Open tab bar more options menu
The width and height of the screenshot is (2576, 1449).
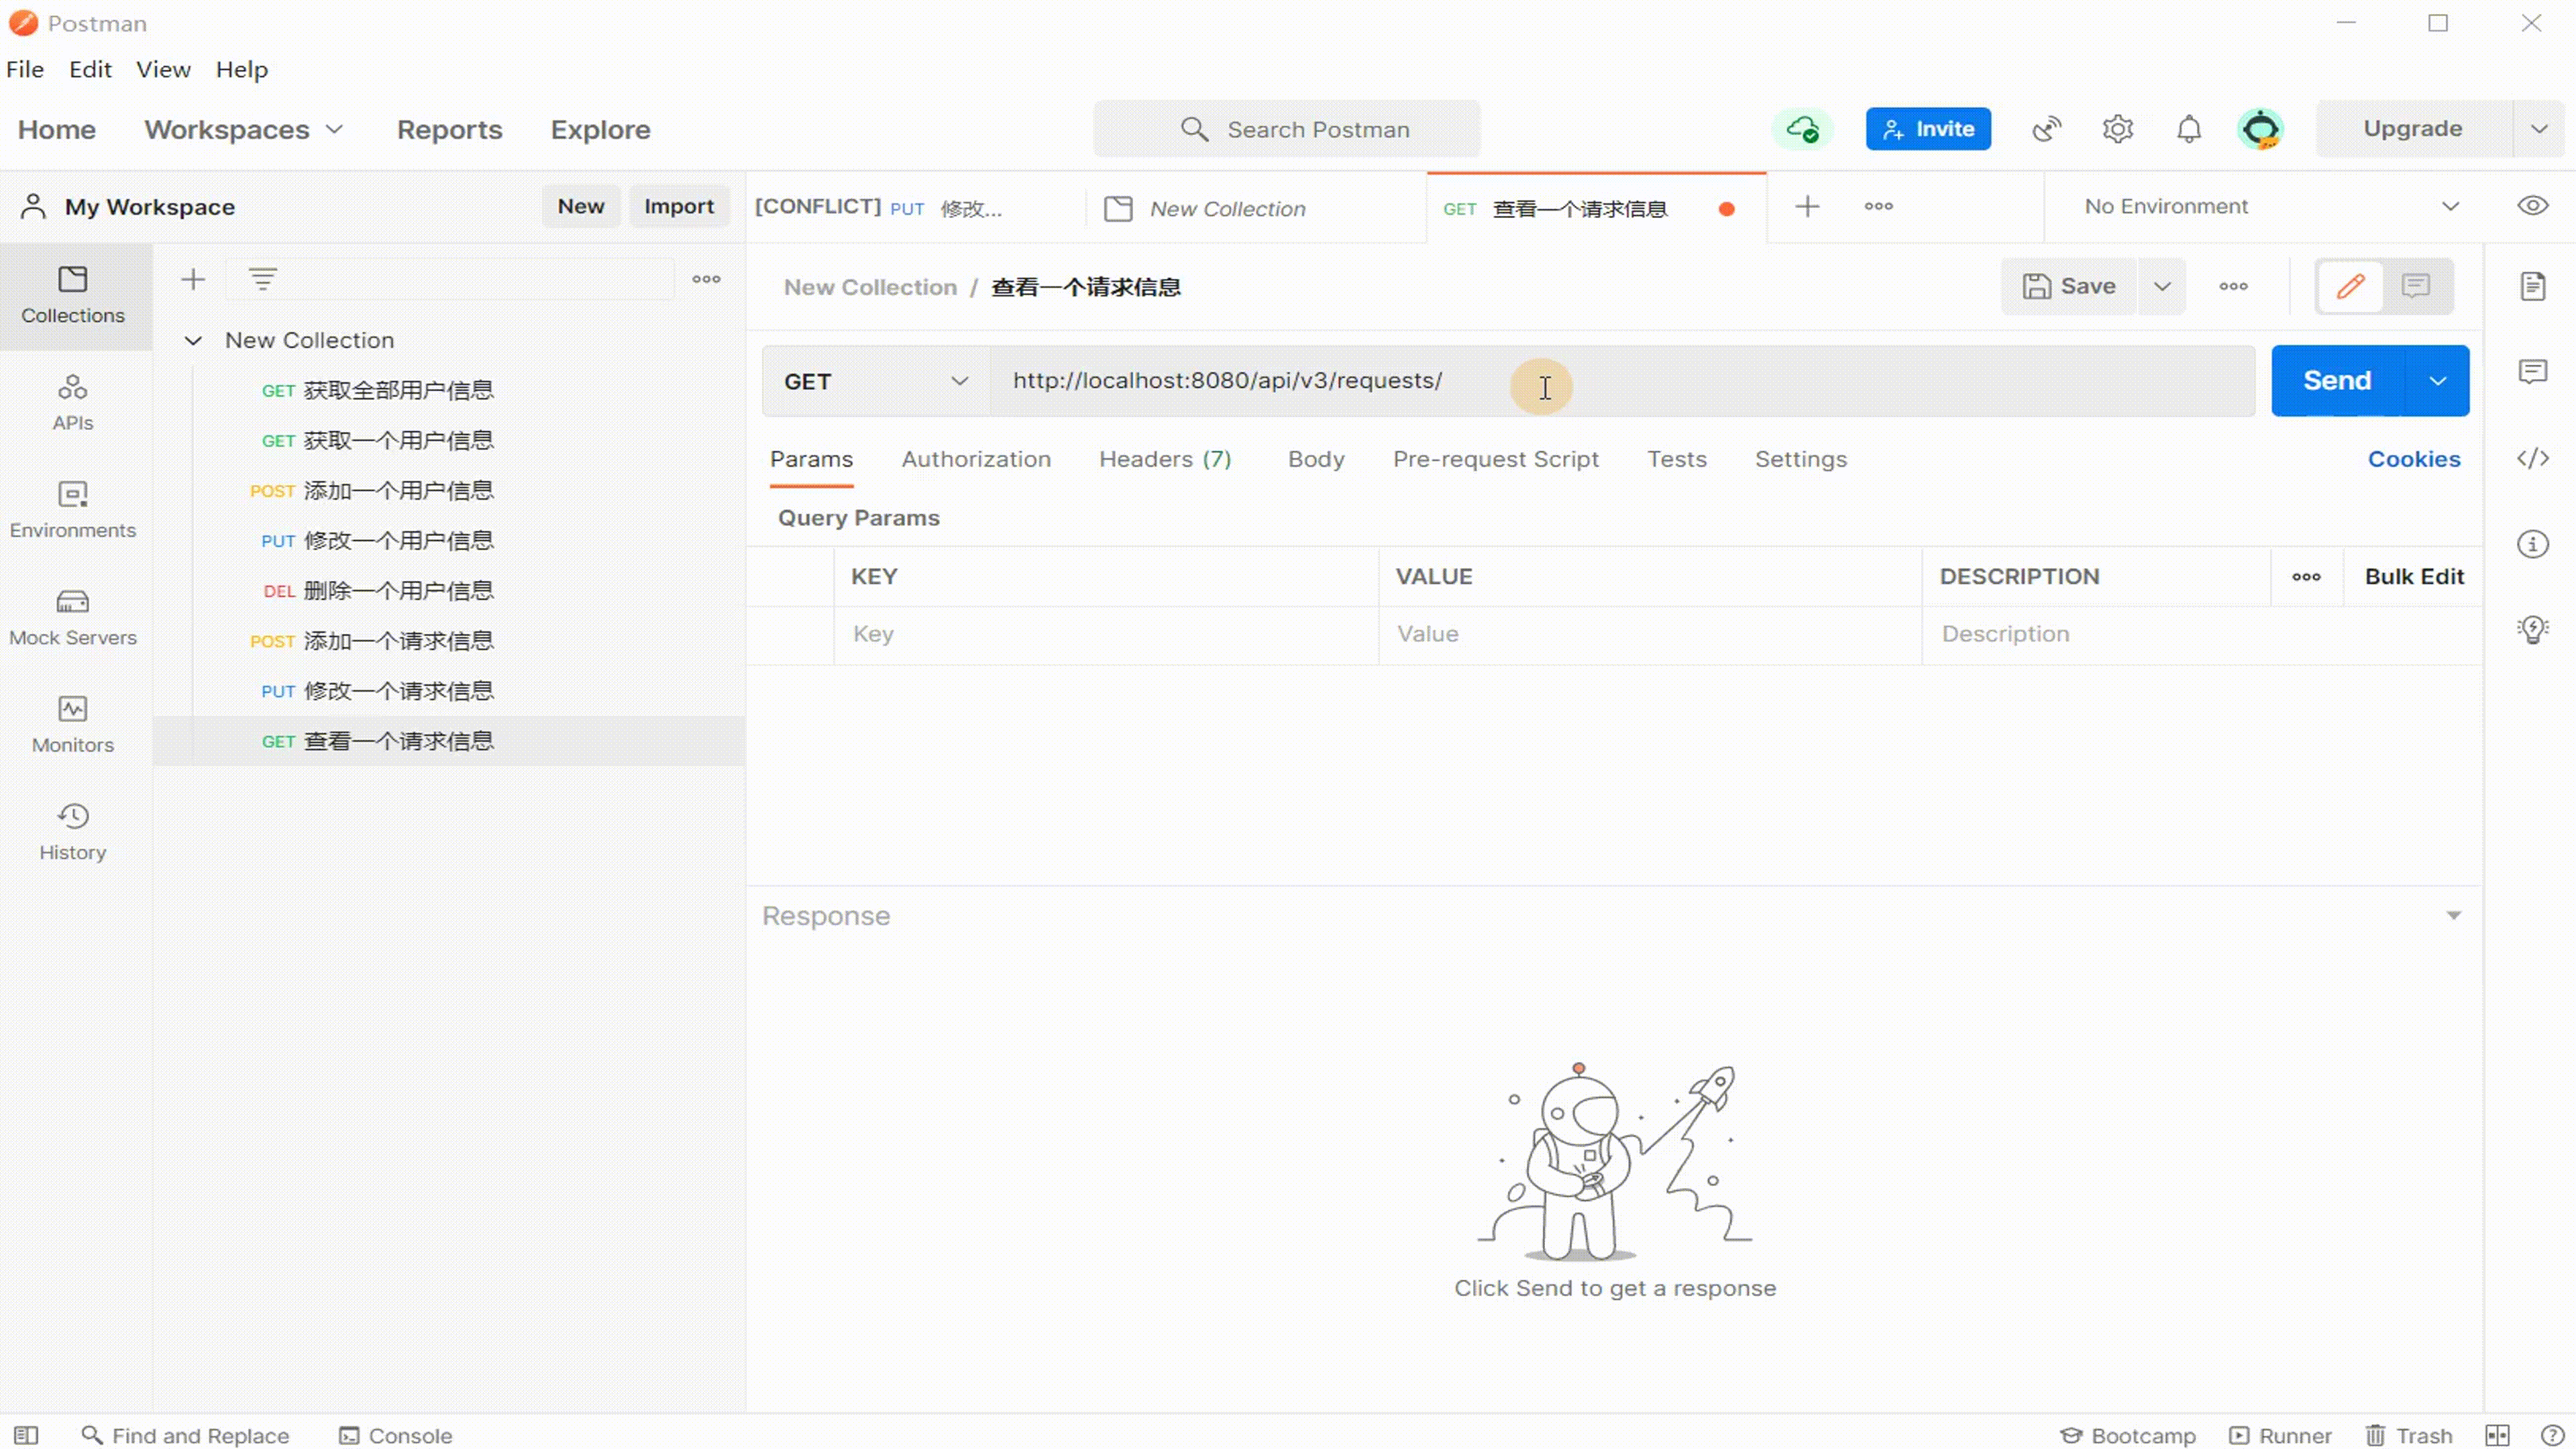tap(1879, 207)
